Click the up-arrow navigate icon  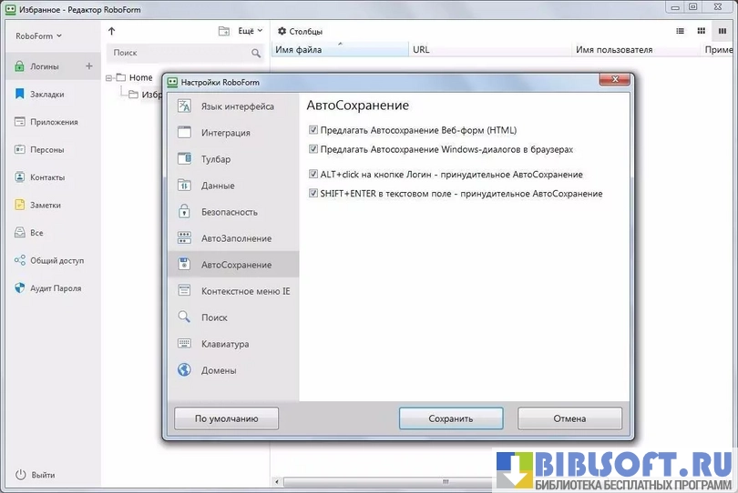coord(112,31)
